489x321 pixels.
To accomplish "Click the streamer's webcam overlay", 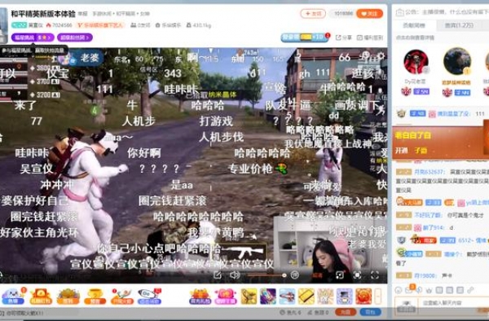I will click(331, 249).
